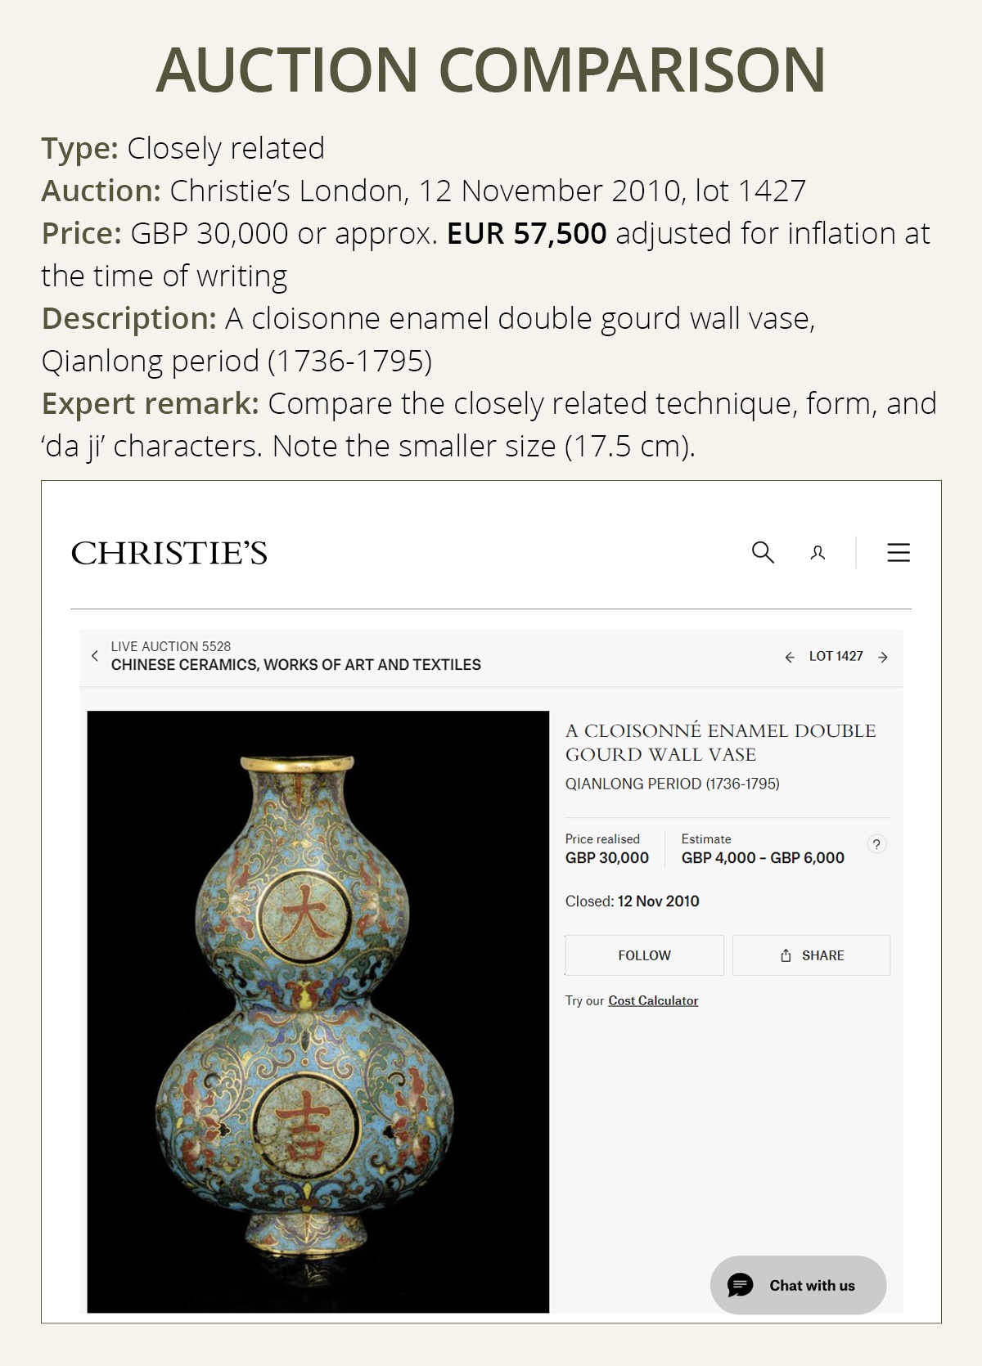Click the vase title heading
The image size is (982, 1366).
(x=720, y=742)
